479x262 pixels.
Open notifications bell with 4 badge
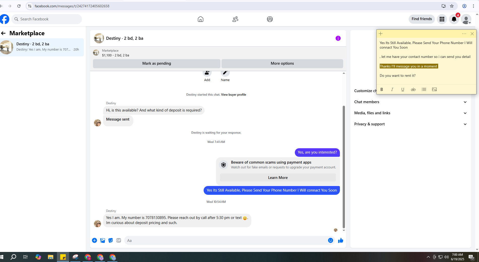point(454,19)
